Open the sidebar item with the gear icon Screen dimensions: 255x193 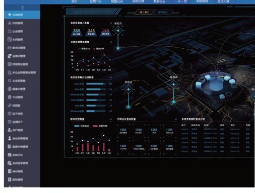(22, 97)
